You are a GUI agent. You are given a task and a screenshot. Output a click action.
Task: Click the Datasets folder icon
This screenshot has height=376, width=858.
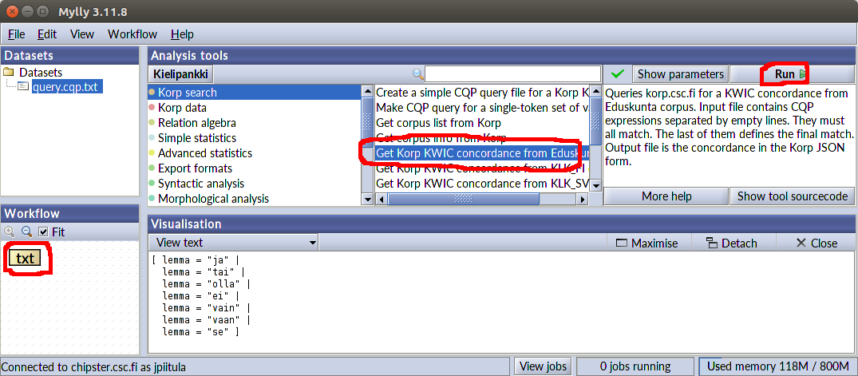coord(9,72)
